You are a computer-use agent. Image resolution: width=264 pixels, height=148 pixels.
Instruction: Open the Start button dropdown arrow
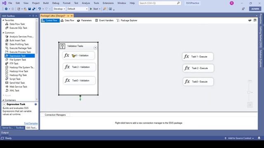point(100,9)
